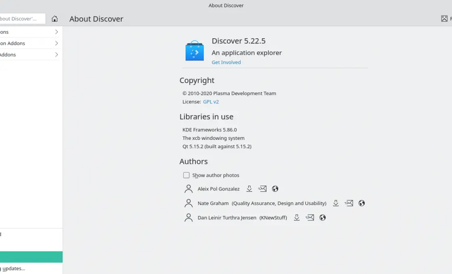The width and height of the screenshot is (452, 274).
Task: Expand the topmost sidebar category chevron
Action: tap(56, 32)
